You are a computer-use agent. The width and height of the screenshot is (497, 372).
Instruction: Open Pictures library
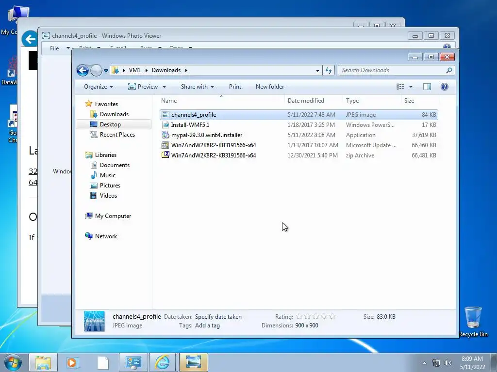[x=110, y=186]
